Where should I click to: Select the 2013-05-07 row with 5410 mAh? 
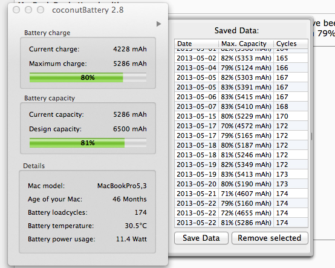pos(241,106)
